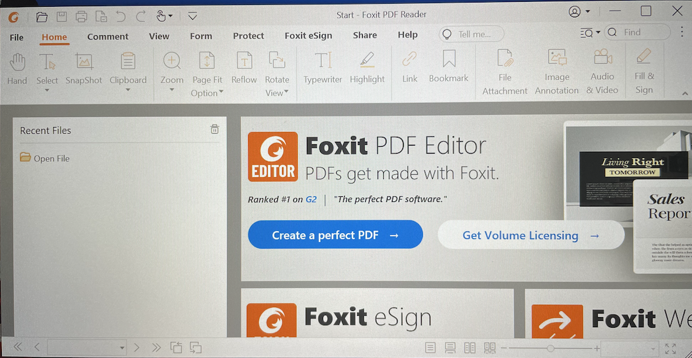Enable Reflow view

point(244,68)
